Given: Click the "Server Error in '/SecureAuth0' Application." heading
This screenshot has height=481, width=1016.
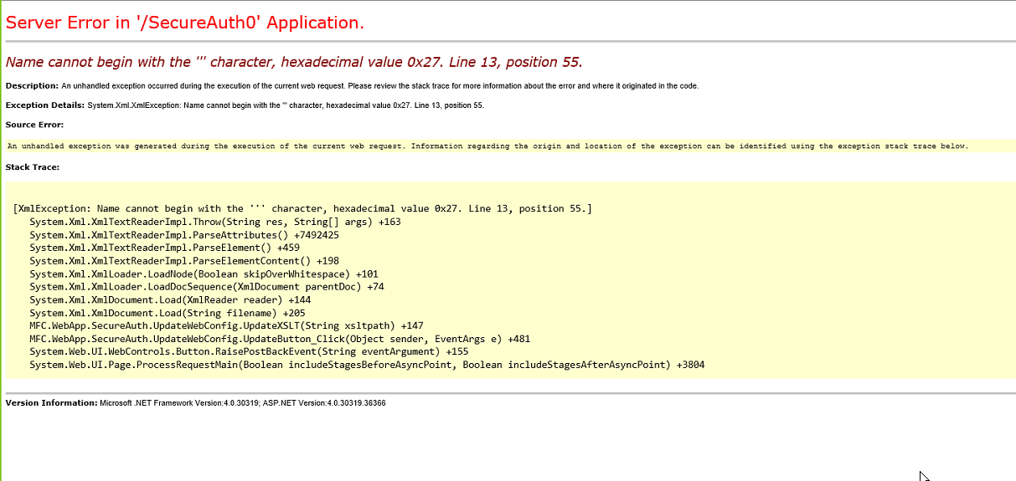Looking at the screenshot, I should [x=185, y=23].
